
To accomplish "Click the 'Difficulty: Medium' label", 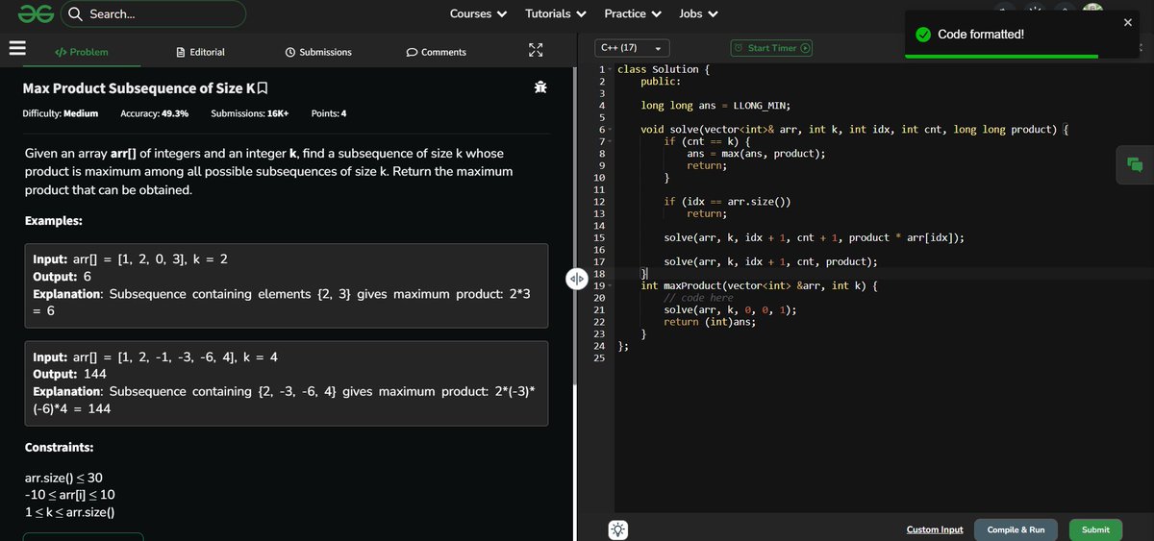I will click(61, 113).
